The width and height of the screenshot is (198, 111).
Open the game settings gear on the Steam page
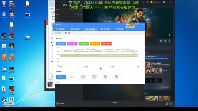coord(161,41)
